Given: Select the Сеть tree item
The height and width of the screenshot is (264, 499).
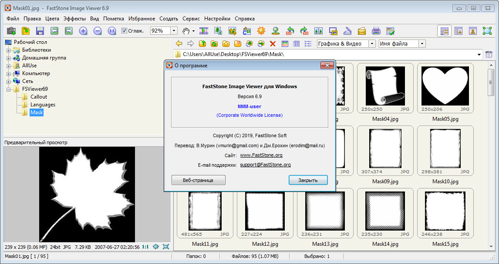Looking at the screenshot, I should click(28, 81).
